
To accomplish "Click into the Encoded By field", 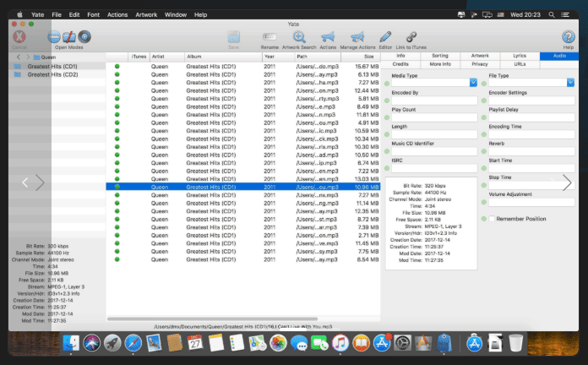I will 434,101.
